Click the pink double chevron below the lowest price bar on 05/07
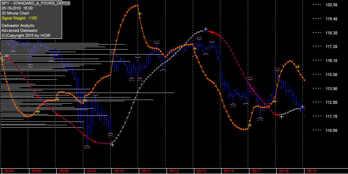 tap(87, 147)
